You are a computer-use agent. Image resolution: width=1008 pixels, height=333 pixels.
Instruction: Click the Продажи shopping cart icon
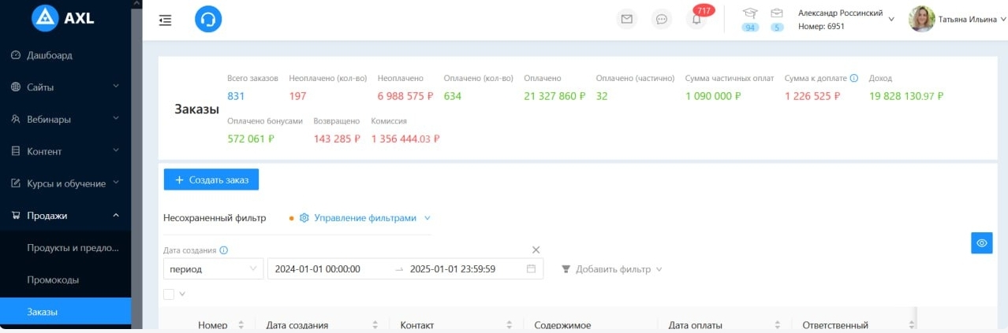(16, 215)
